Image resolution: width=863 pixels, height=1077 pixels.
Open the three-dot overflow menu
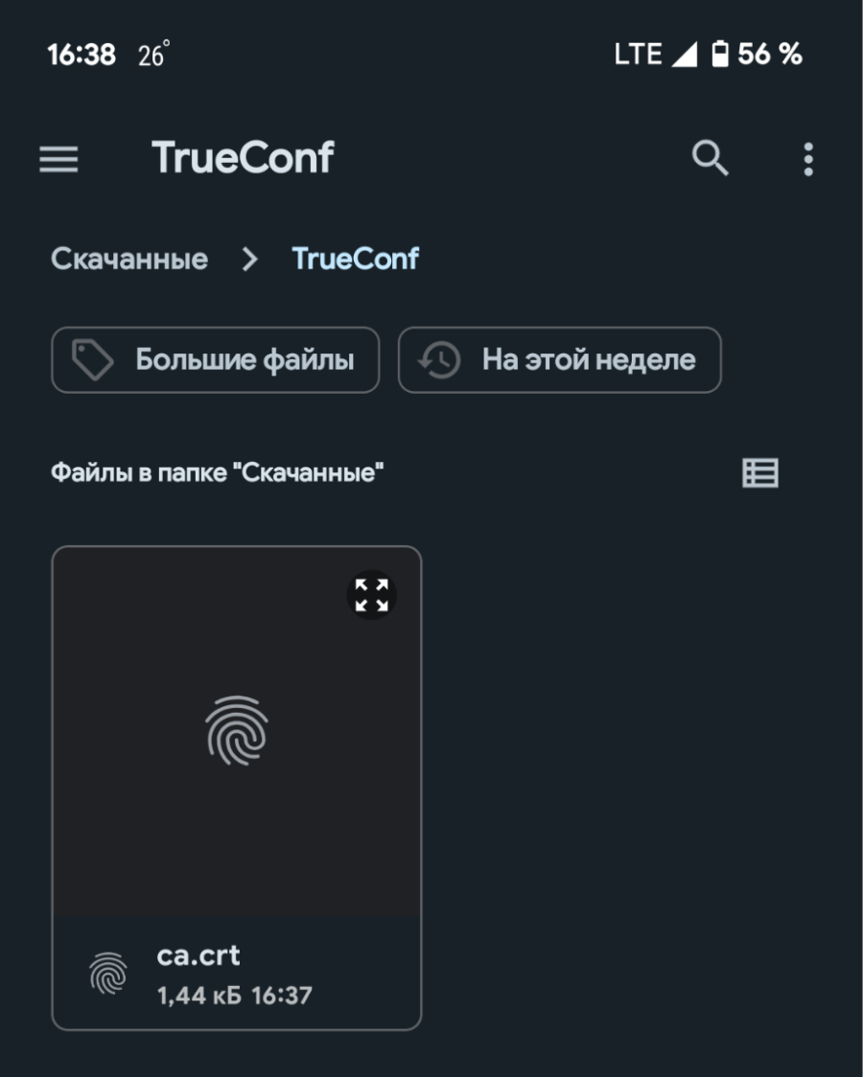pyautogui.click(x=808, y=159)
